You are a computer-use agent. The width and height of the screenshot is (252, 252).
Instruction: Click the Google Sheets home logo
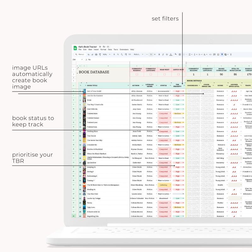[75, 48]
